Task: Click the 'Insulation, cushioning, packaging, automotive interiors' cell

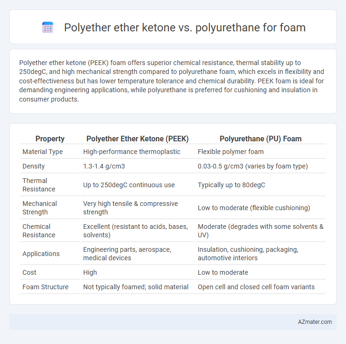Action: [x=248, y=254]
